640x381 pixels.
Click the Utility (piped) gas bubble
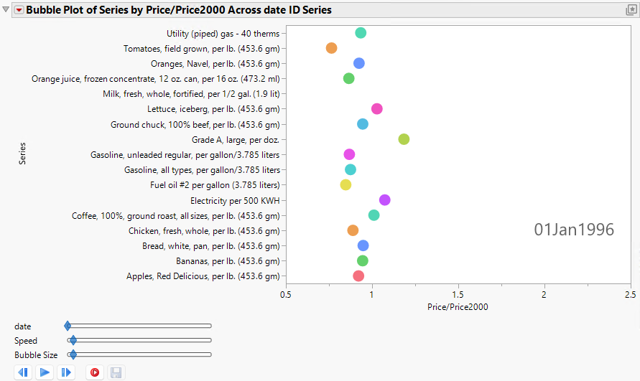pyautogui.click(x=361, y=33)
